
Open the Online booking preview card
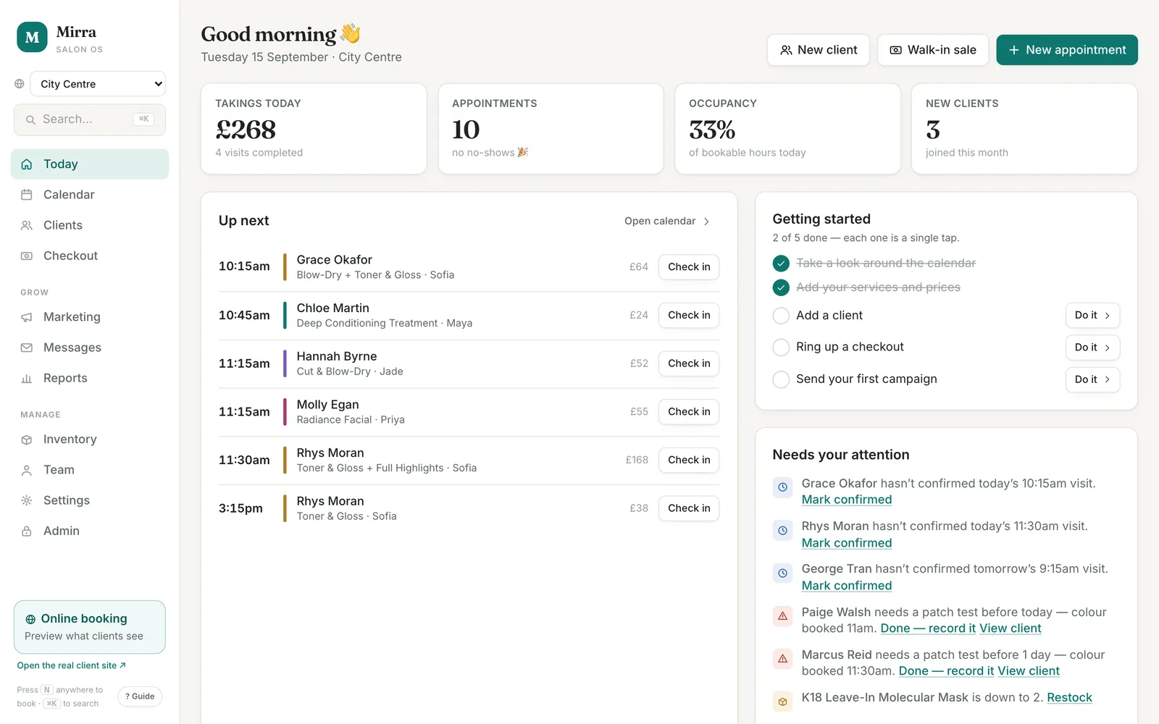(90, 627)
